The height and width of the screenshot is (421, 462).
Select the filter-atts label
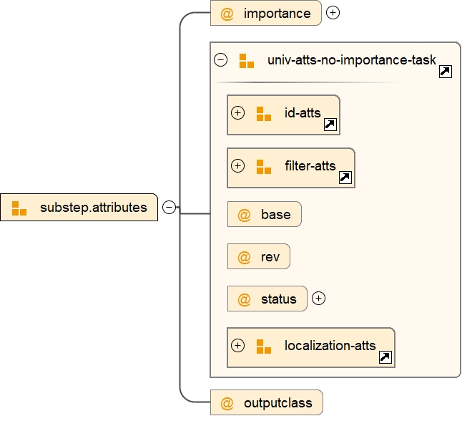pyautogui.click(x=310, y=166)
